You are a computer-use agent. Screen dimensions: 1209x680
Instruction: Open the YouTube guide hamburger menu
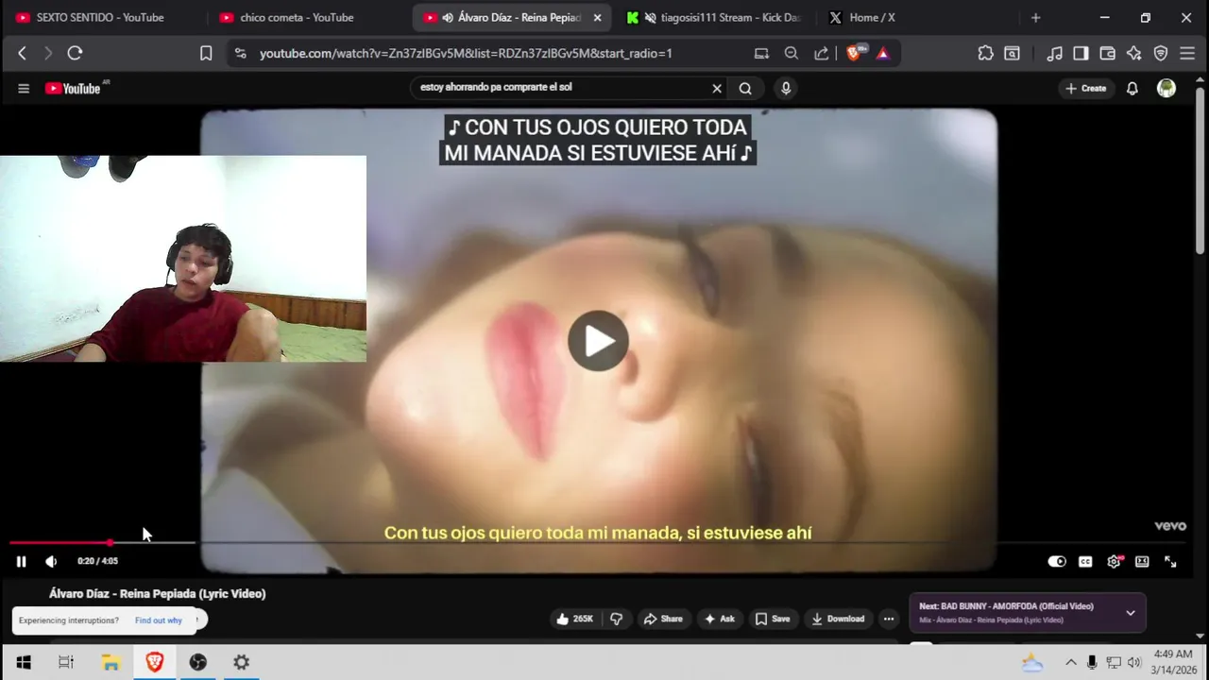pyautogui.click(x=24, y=89)
